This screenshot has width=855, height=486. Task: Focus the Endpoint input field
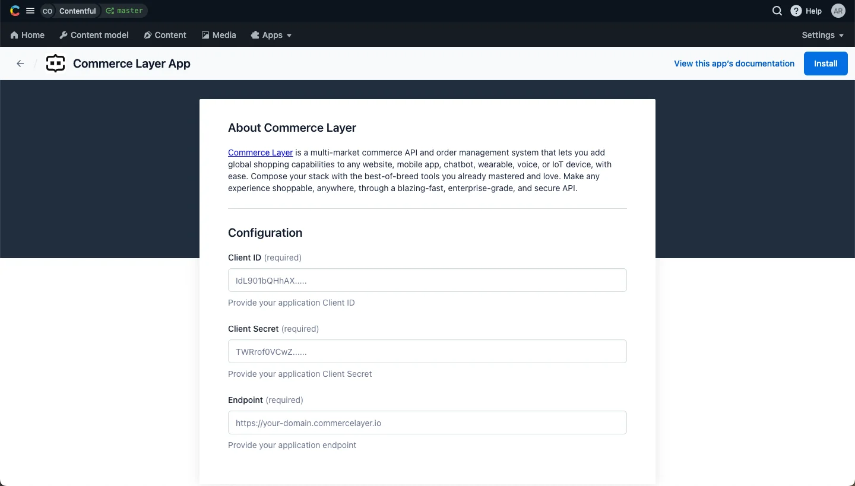pos(427,423)
